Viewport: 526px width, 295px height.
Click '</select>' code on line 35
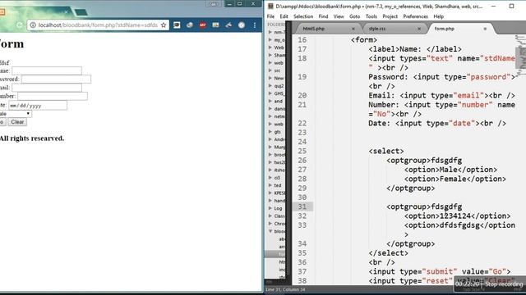(389, 253)
